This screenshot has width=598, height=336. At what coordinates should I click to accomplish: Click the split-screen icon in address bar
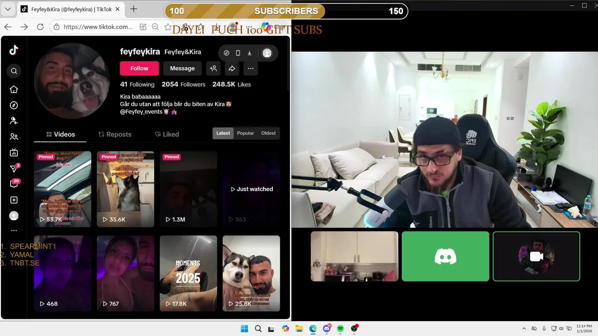143,27
